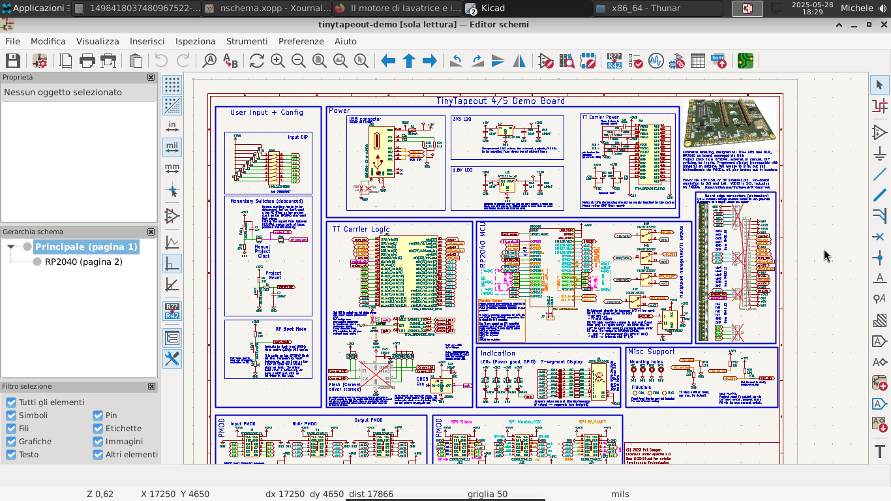Uncheck the Simboli filter checkbox

11,416
